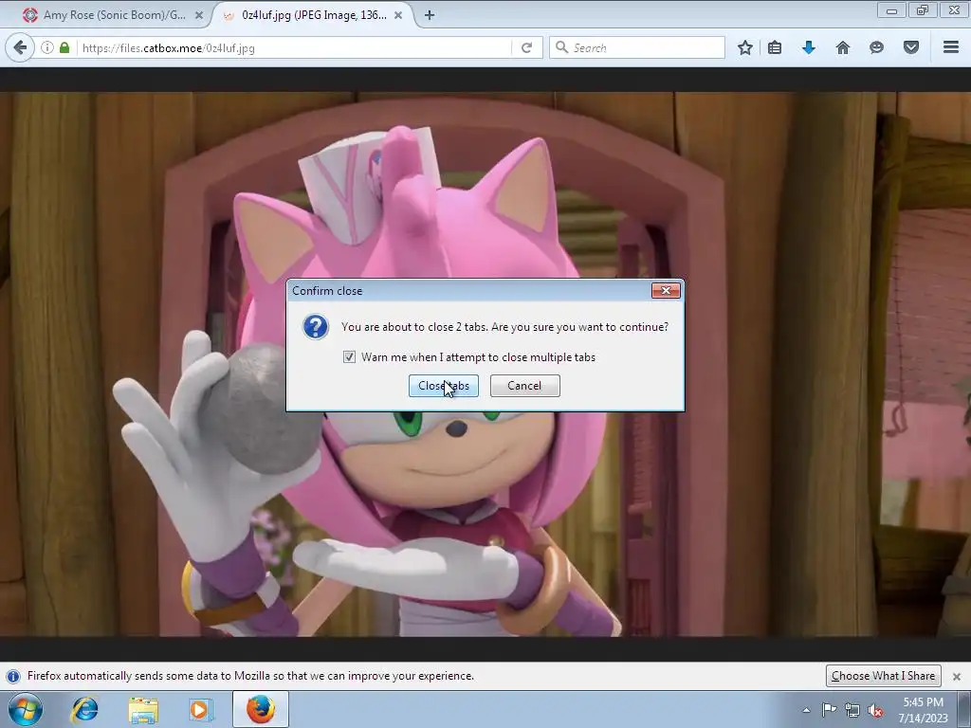Open the chat bubble smiley icon

coord(876,47)
